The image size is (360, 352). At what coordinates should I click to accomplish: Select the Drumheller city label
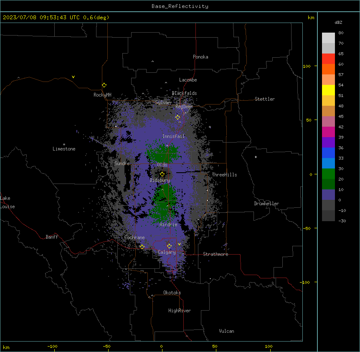pyautogui.click(x=266, y=204)
